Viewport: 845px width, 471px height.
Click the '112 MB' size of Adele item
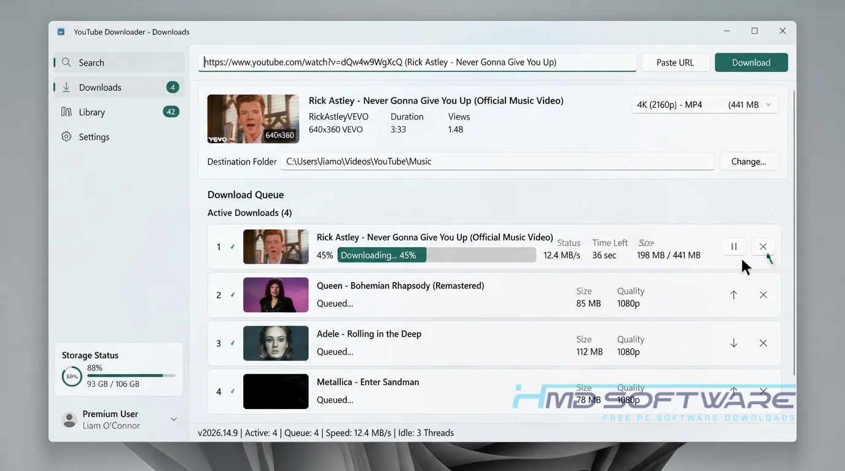[x=590, y=352]
